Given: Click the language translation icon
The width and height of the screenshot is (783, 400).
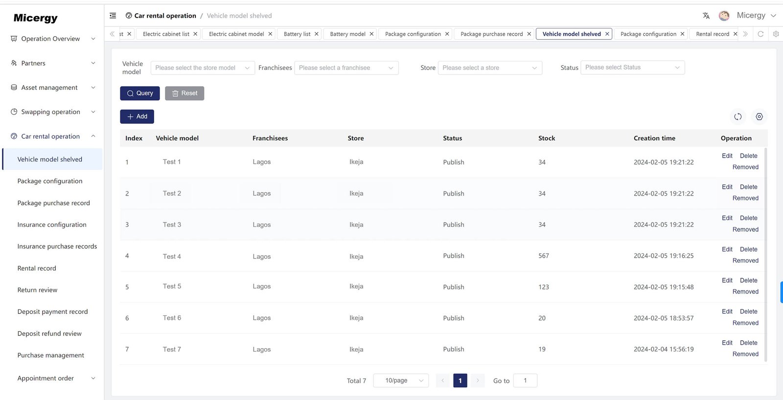Looking at the screenshot, I should click(x=706, y=16).
